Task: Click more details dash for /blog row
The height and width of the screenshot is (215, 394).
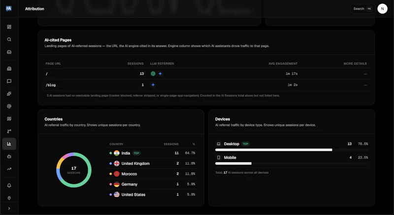Action: pyautogui.click(x=365, y=85)
